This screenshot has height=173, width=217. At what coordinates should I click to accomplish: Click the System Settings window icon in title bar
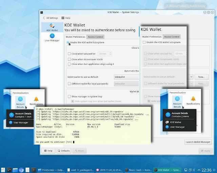pyautogui.click(x=41, y=12)
